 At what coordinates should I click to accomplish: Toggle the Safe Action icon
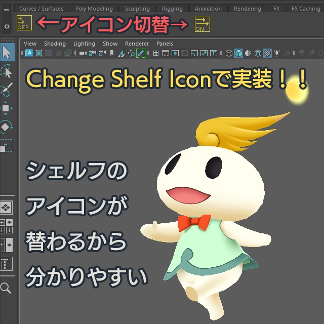(204, 53)
